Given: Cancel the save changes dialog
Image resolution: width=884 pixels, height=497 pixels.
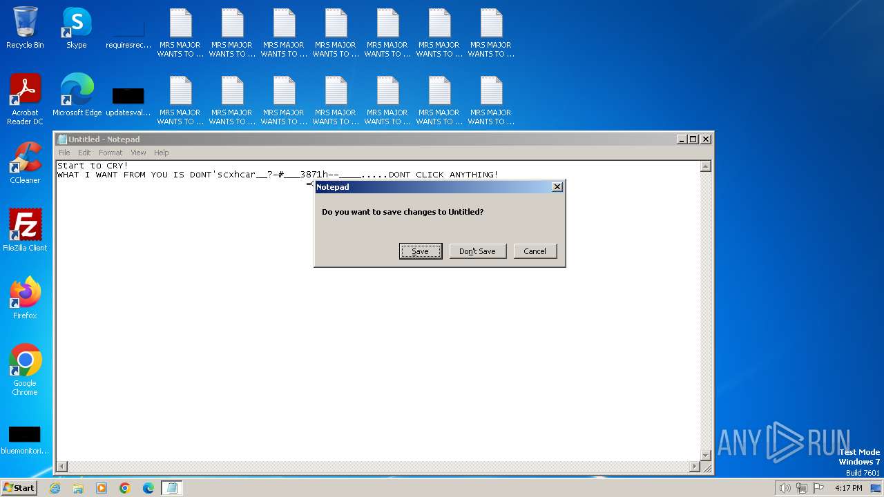Looking at the screenshot, I should [x=535, y=251].
